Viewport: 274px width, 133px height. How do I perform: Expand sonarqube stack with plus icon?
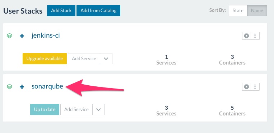pos(22,87)
